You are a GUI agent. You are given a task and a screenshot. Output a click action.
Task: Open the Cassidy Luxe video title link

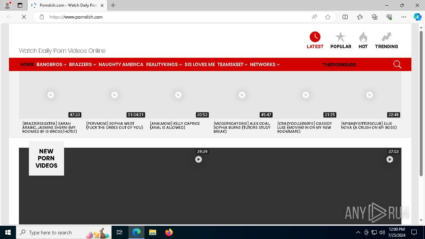[305, 127]
